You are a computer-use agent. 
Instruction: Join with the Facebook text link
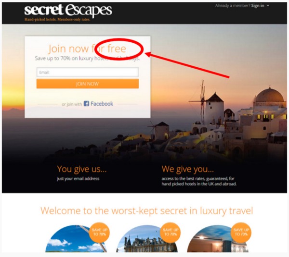click(x=102, y=104)
